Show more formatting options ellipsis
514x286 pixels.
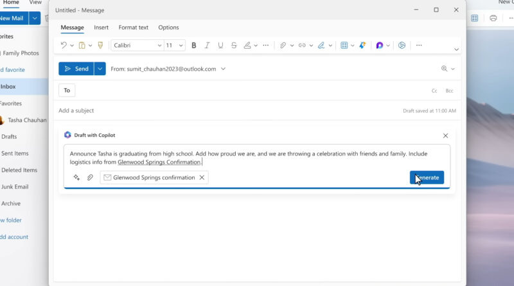(266, 45)
